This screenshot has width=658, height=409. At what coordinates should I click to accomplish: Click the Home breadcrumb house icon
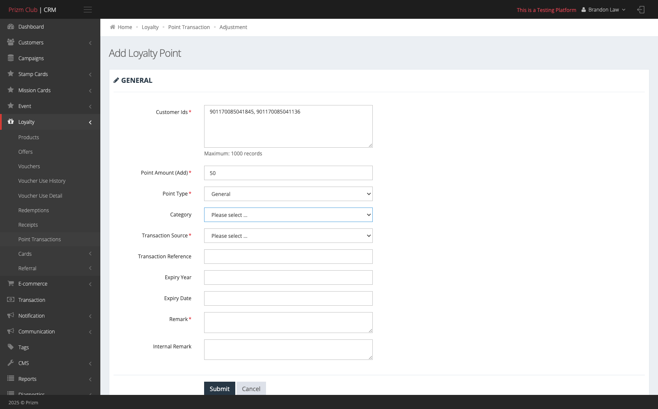coord(113,27)
